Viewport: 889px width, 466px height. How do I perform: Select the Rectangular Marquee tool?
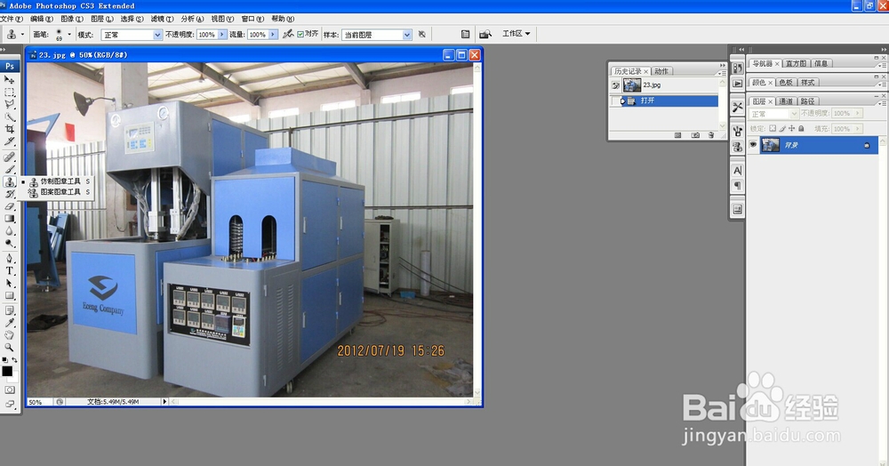point(9,92)
